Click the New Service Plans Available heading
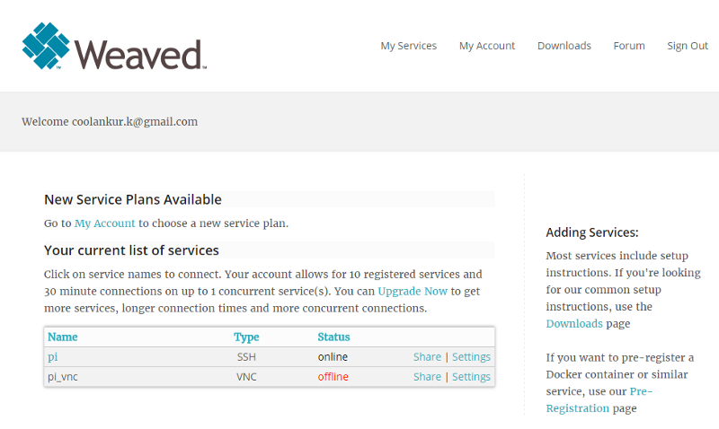Image resolution: width=719 pixels, height=429 pixels. (x=133, y=199)
